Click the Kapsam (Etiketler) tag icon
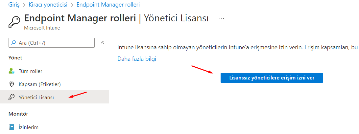 (x=12, y=84)
